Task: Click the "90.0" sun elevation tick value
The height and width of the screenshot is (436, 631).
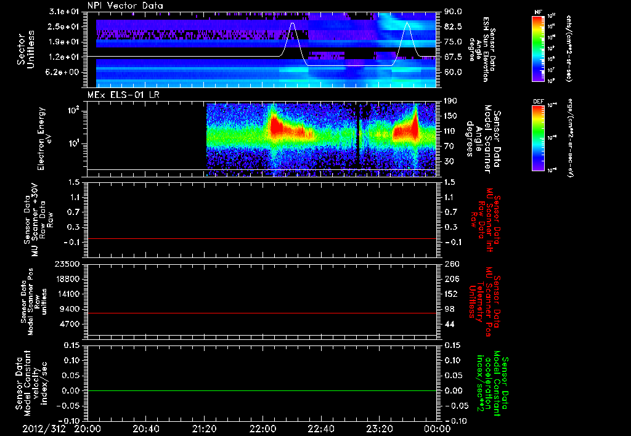Action: pyautogui.click(x=453, y=12)
